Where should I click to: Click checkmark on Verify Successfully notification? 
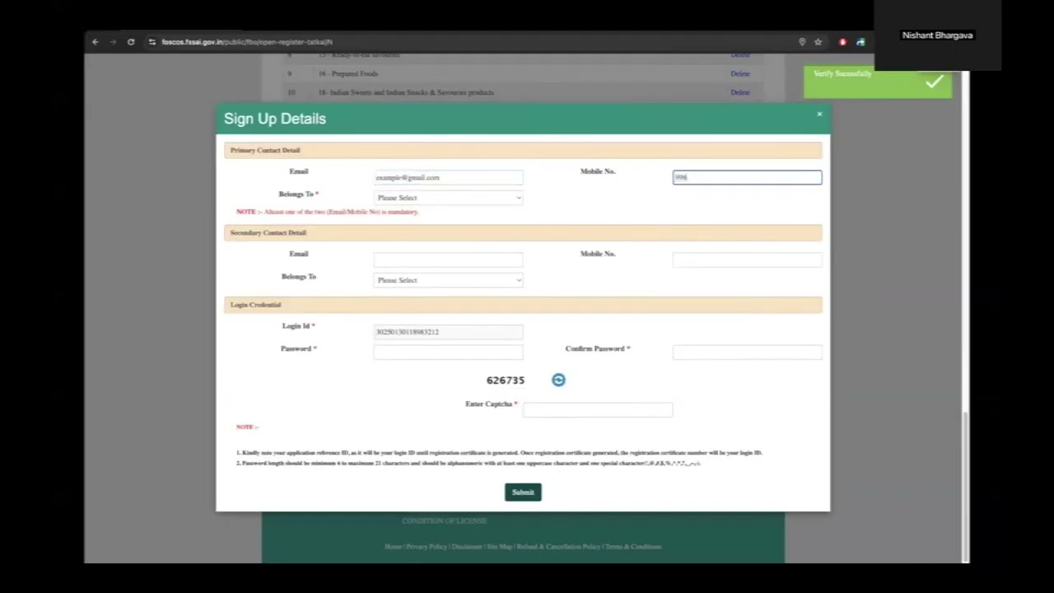(934, 82)
